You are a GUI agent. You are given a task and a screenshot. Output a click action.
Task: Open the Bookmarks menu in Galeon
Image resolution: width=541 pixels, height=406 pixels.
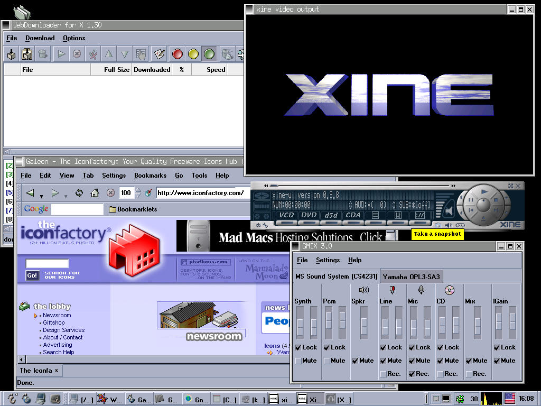tap(151, 176)
